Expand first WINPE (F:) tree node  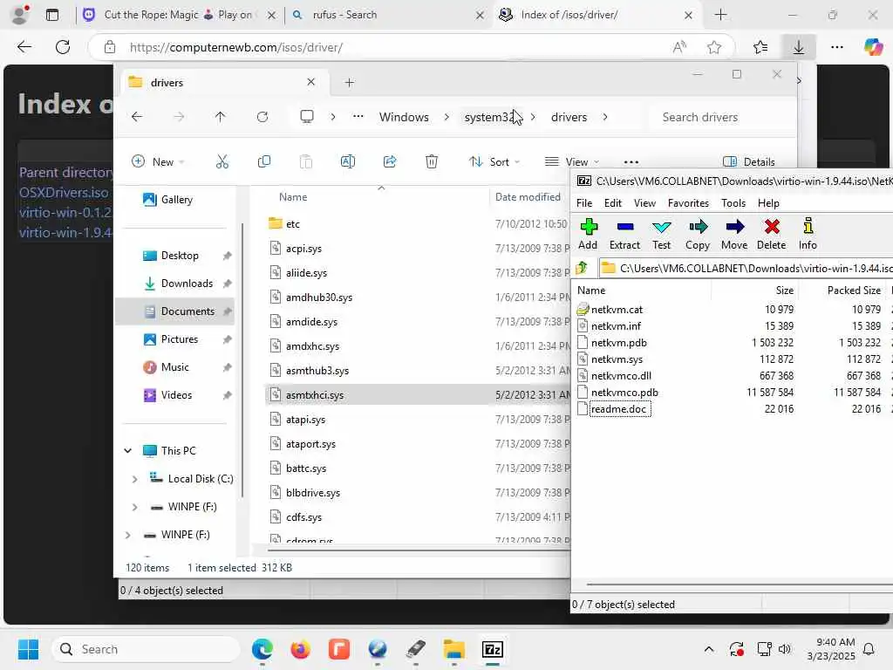(134, 507)
